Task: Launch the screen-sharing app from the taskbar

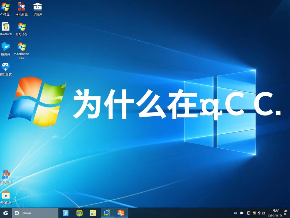Action: tap(107, 213)
